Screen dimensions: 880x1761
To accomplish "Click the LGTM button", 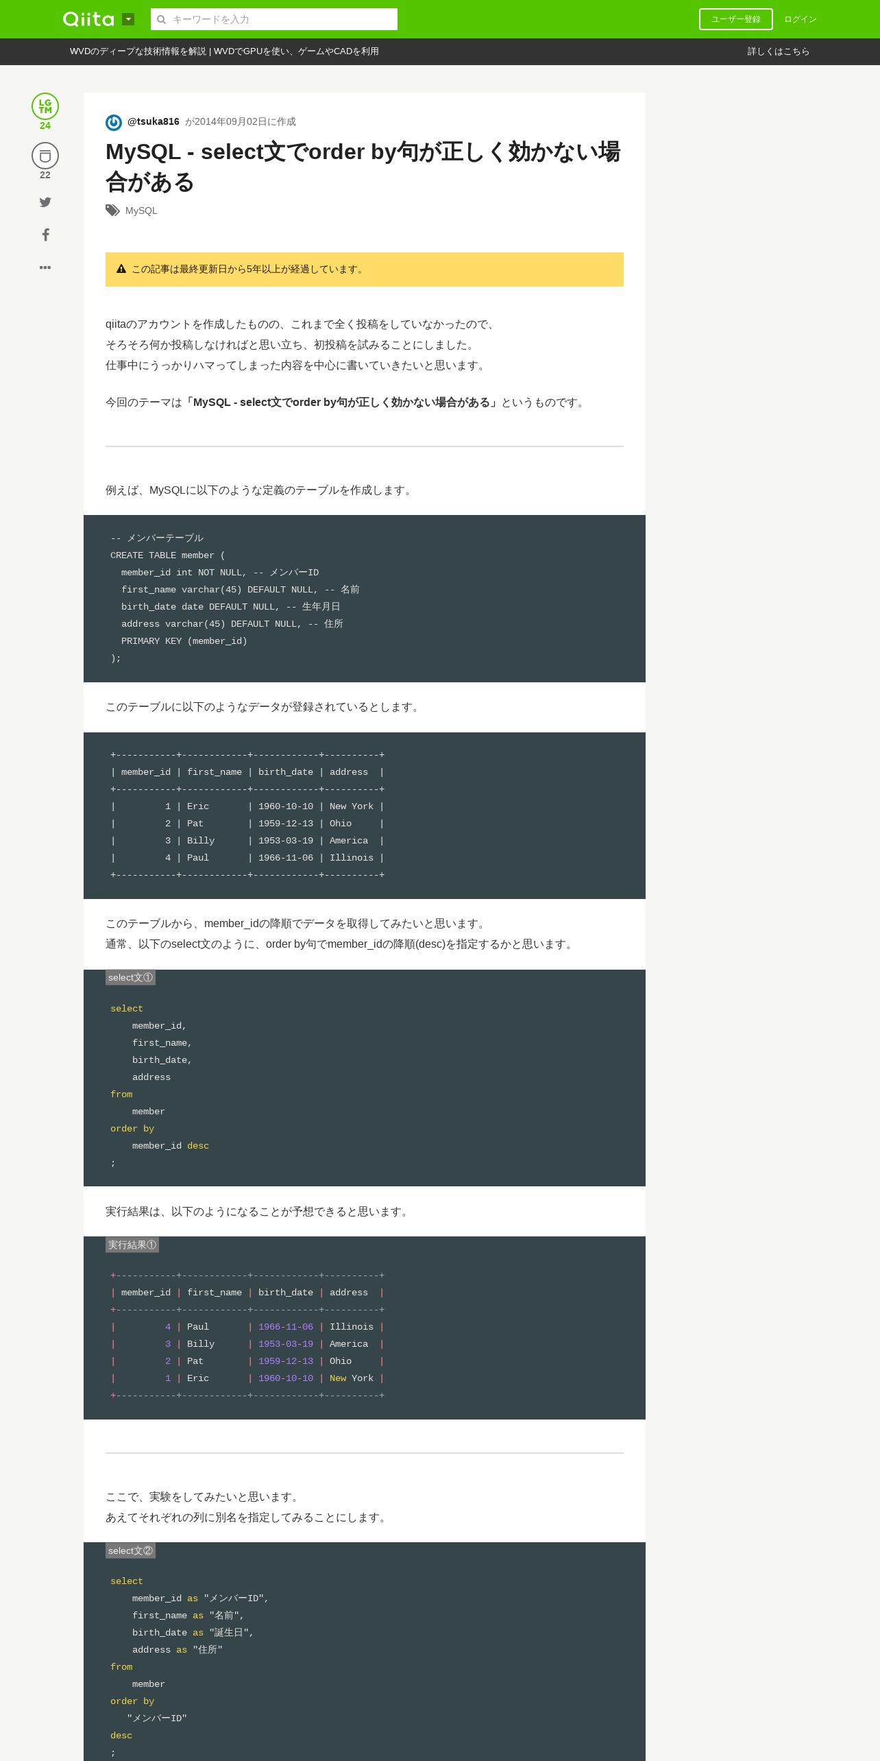I will (x=45, y=106).
